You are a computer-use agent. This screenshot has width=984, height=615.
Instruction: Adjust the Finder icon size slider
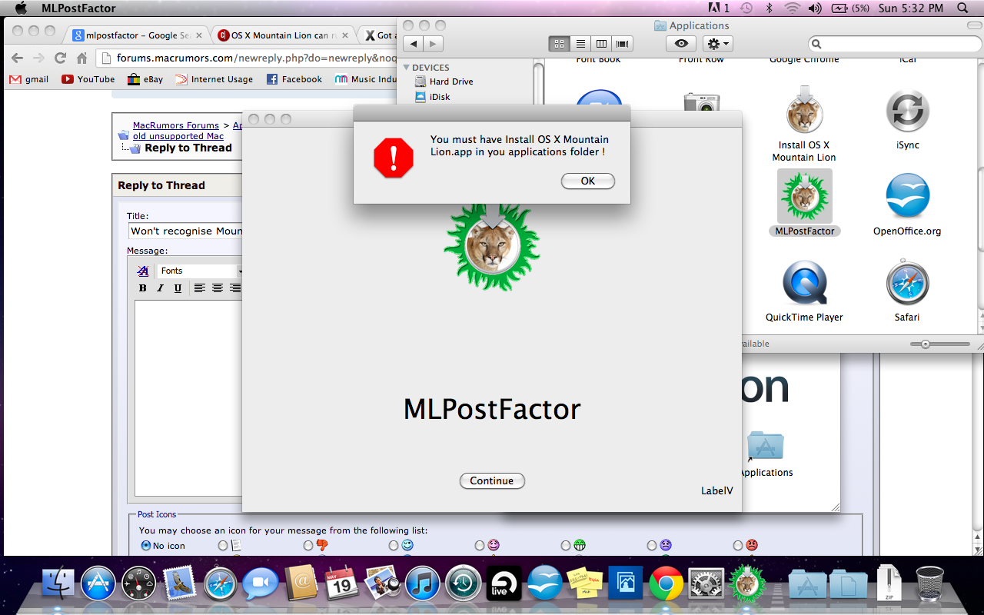point(926,344)
